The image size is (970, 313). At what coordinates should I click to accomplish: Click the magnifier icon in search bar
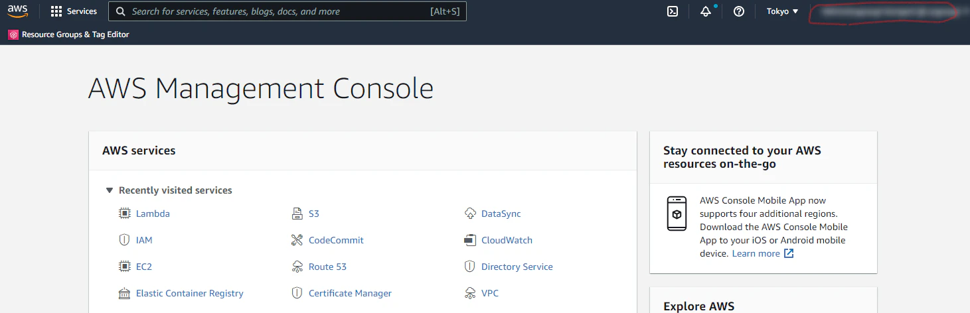pyautogui.click(x=121, y=11)
